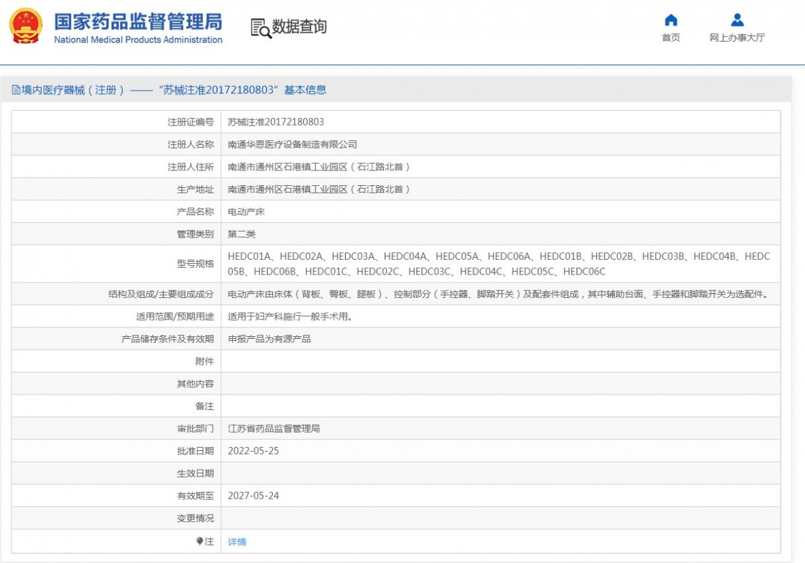Select 南通华恩医疗设备制造有限公司 cell
805x563 pixels.
292,144
